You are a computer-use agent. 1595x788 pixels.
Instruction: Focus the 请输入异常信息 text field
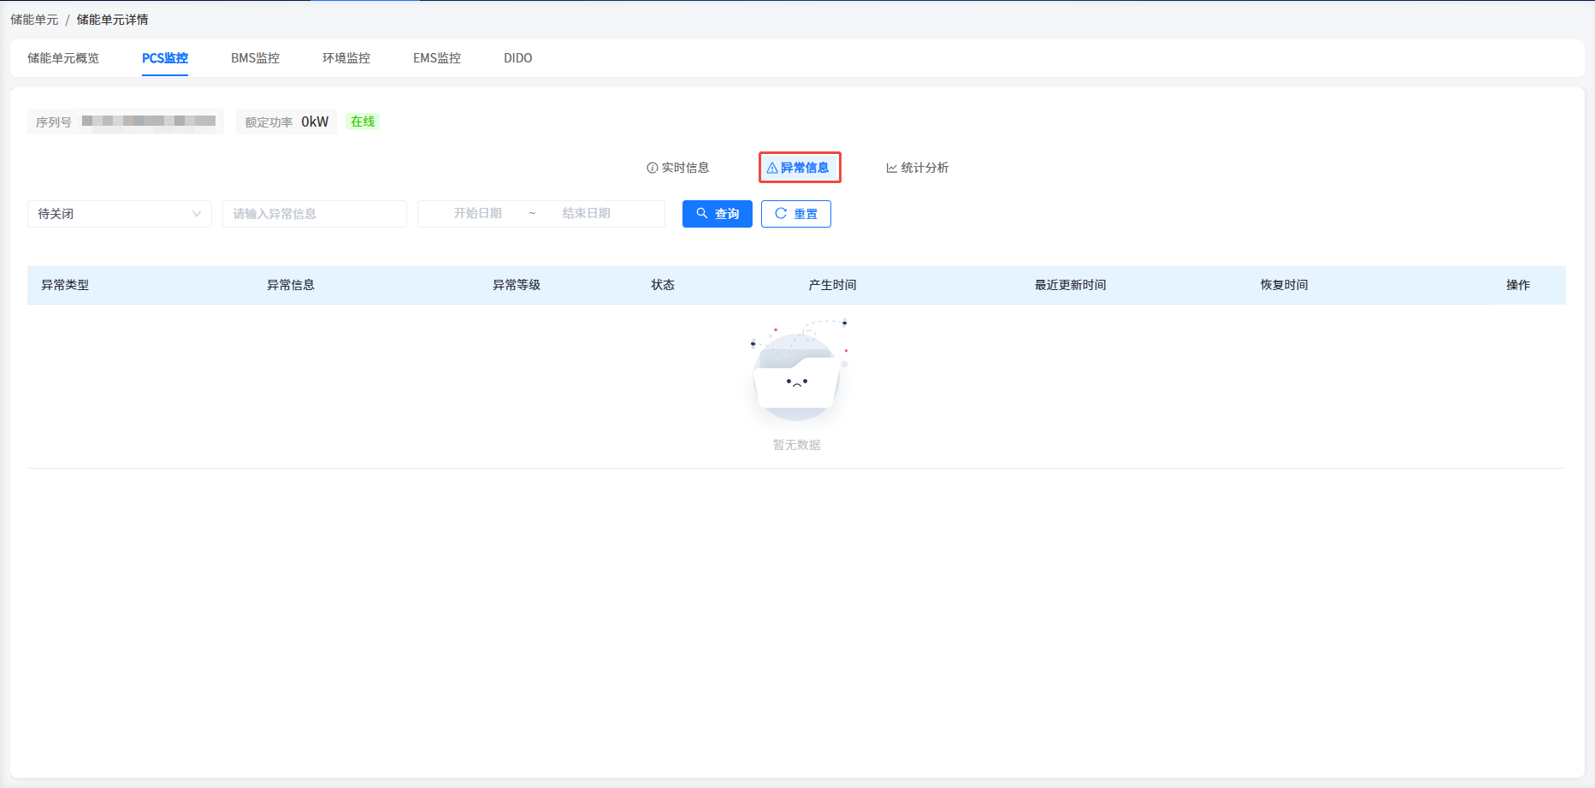(x=314, y=214)
